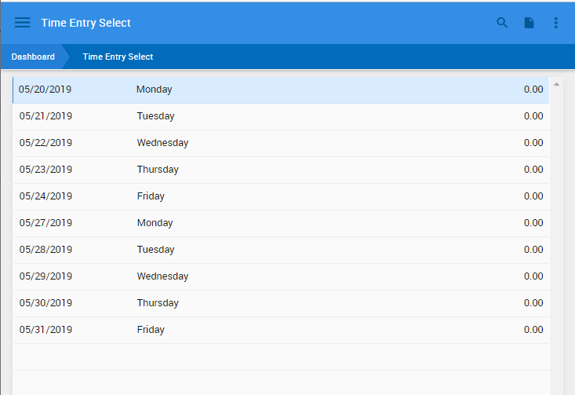Choose the 05/22/2019 Wednesday row

point(281,144)
